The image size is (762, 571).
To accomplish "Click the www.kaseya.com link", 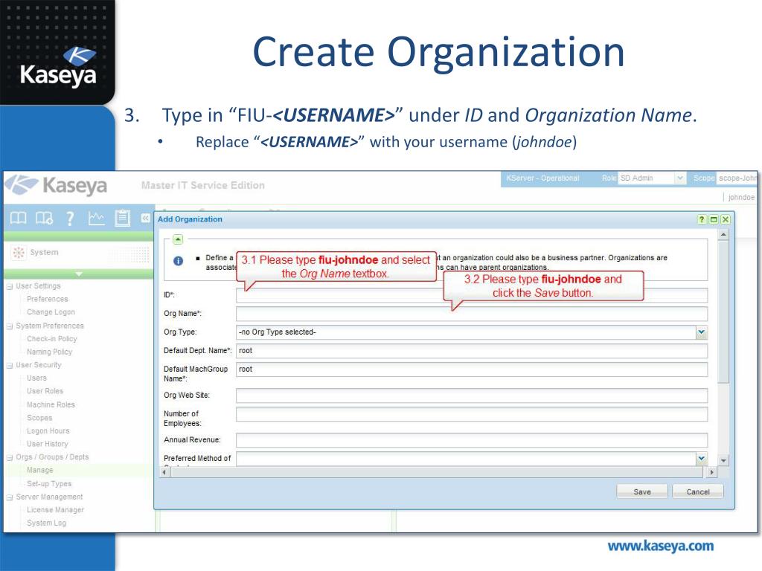I will [661, 546].
